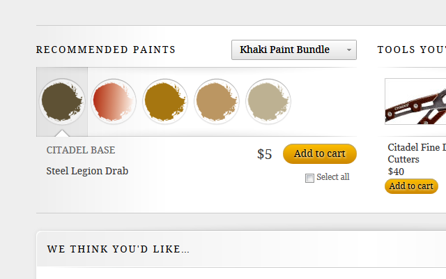Click the Select all label text
Viewport: 446px width, 279px height.
333,177
